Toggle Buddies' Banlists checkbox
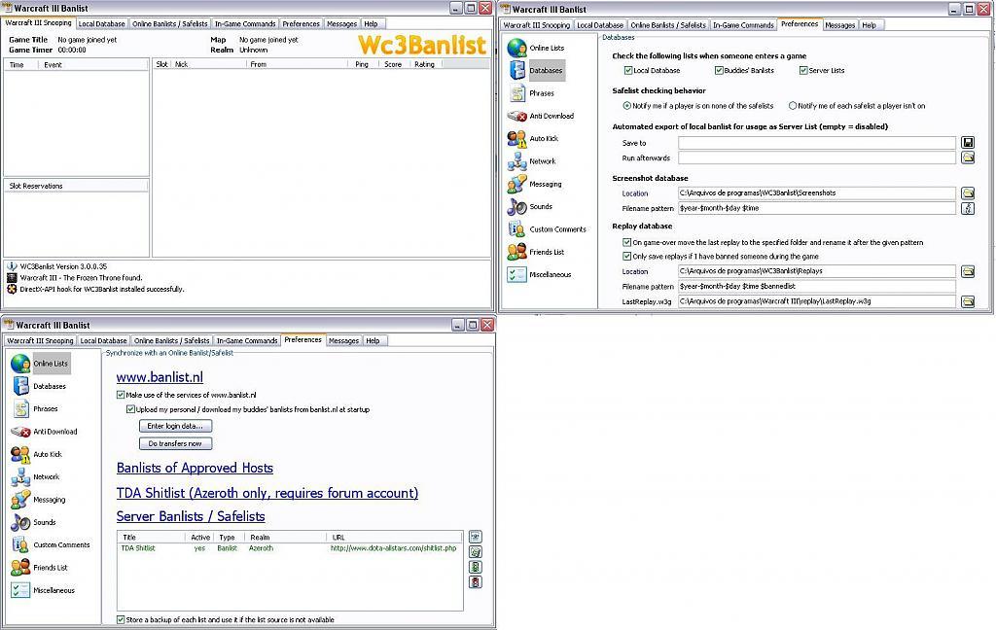The width and height of the screenshot is (996, 630). pos(719,71)
